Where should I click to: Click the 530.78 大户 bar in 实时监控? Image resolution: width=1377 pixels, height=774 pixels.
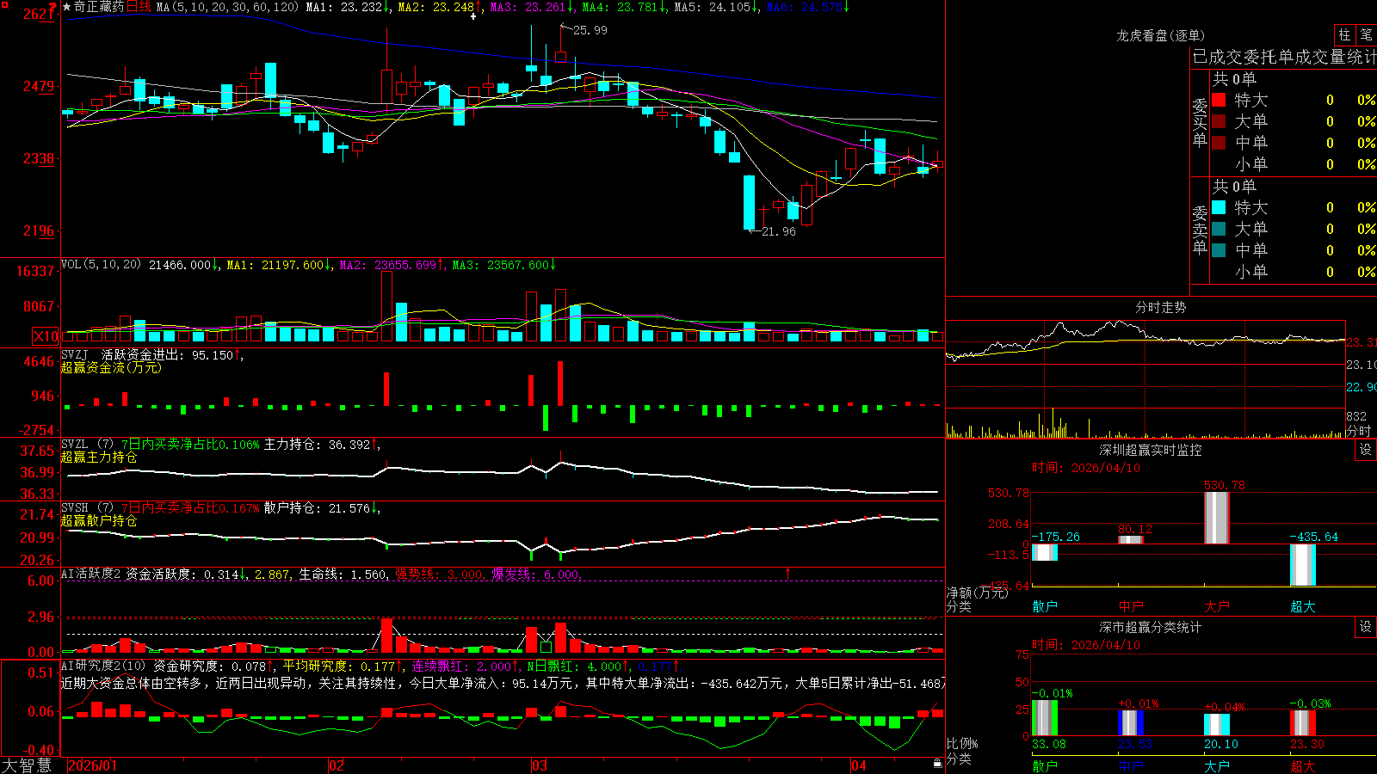(1217, 518)
